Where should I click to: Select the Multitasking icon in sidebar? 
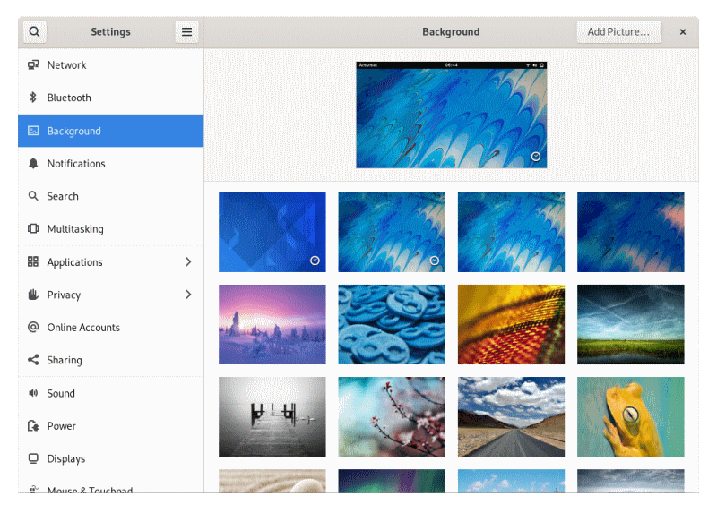[x=33, y=229]
